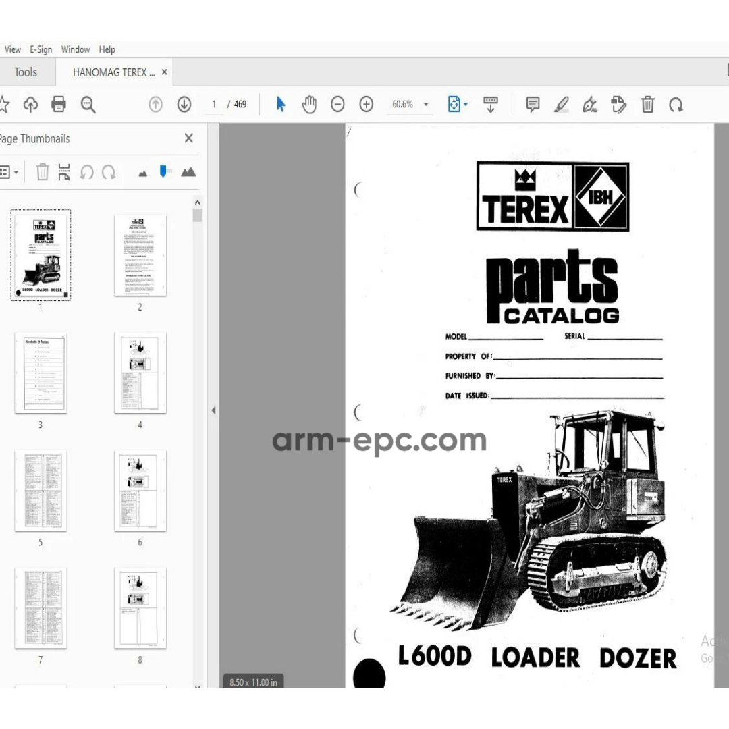This screenshot has width=729, height=729.
Task: Click the Fit page tool icon
Action: click(x=454, y=104)
